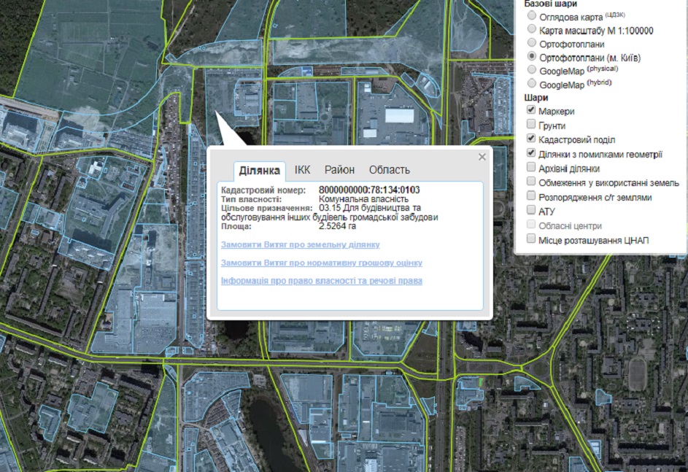Select Ортофотоплани (м. Київ) radio button
Image resolution: width=688 pixels, height=472 pixels.
(x=532, y=57)
